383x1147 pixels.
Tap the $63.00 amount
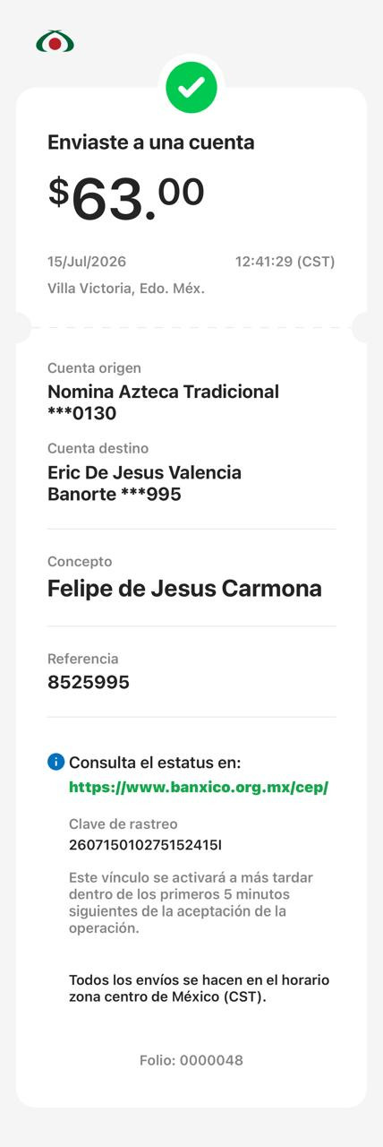coord(126,198)
